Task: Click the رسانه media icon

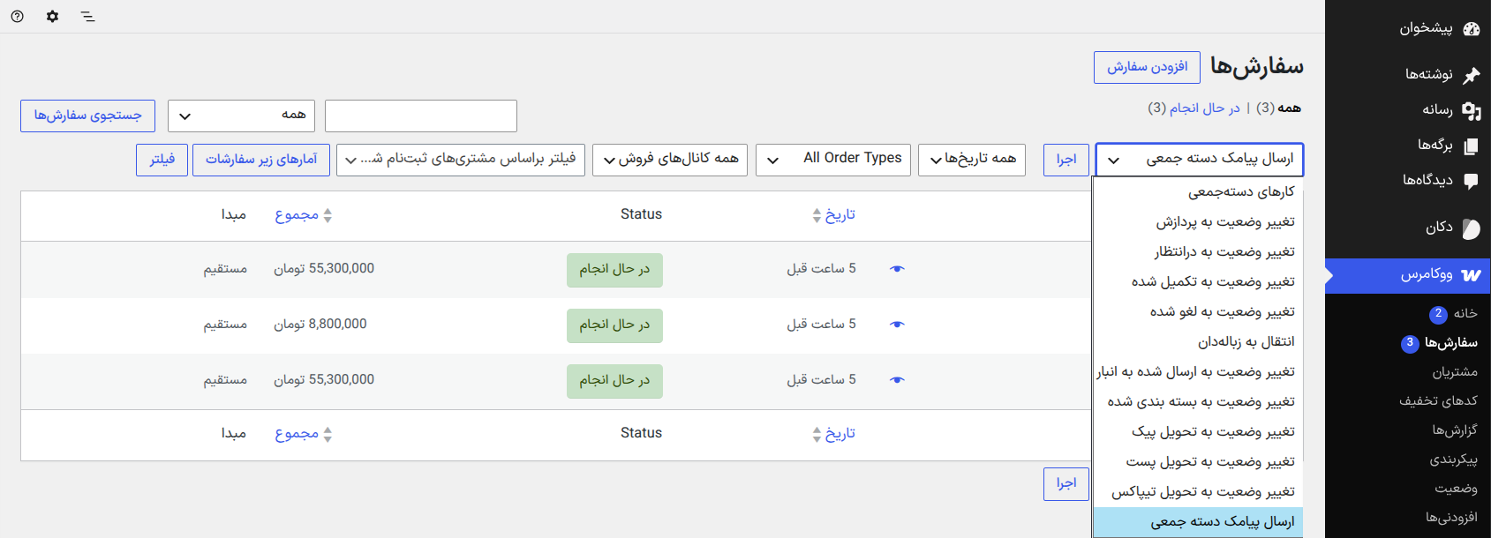Action: coord(1471,110)
